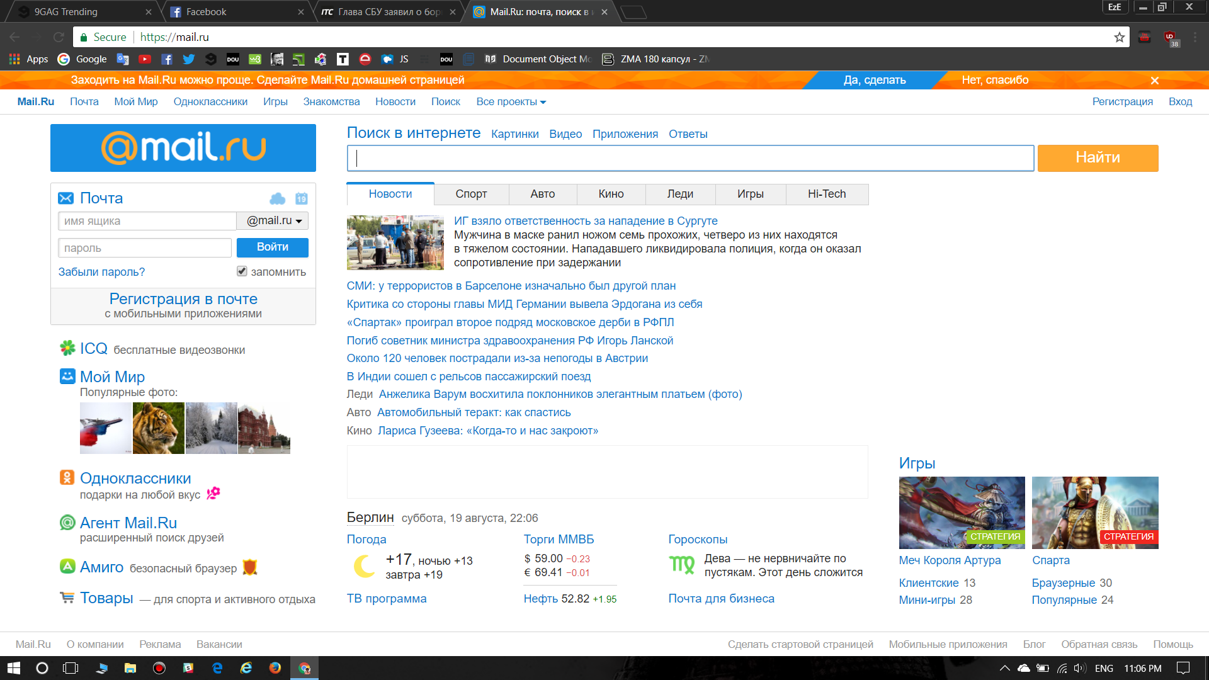This screenshot has height=680, width=1209.
Task: Click the Войти login button
Action: (273, 247)
